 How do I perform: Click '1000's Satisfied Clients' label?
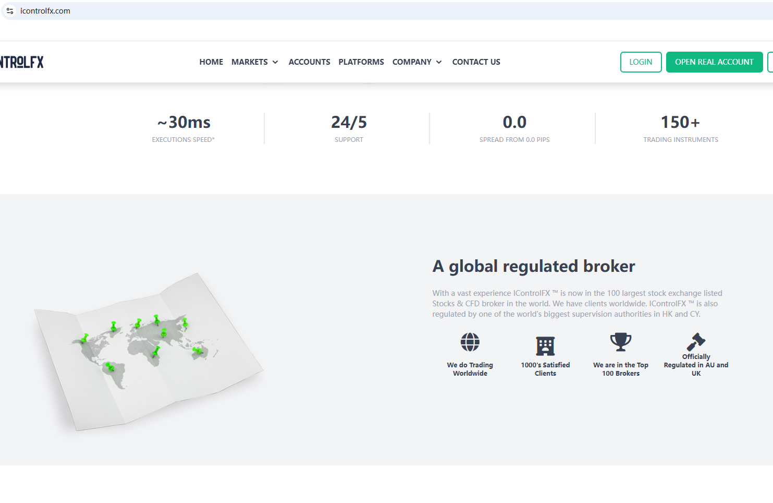pos(545,369)
